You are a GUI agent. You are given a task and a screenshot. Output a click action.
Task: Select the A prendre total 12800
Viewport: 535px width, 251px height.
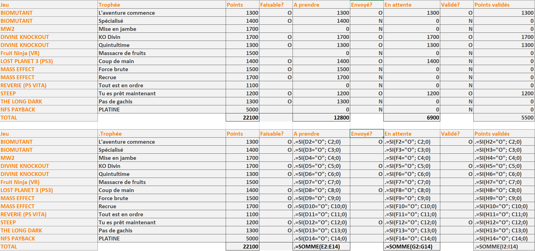321,118
